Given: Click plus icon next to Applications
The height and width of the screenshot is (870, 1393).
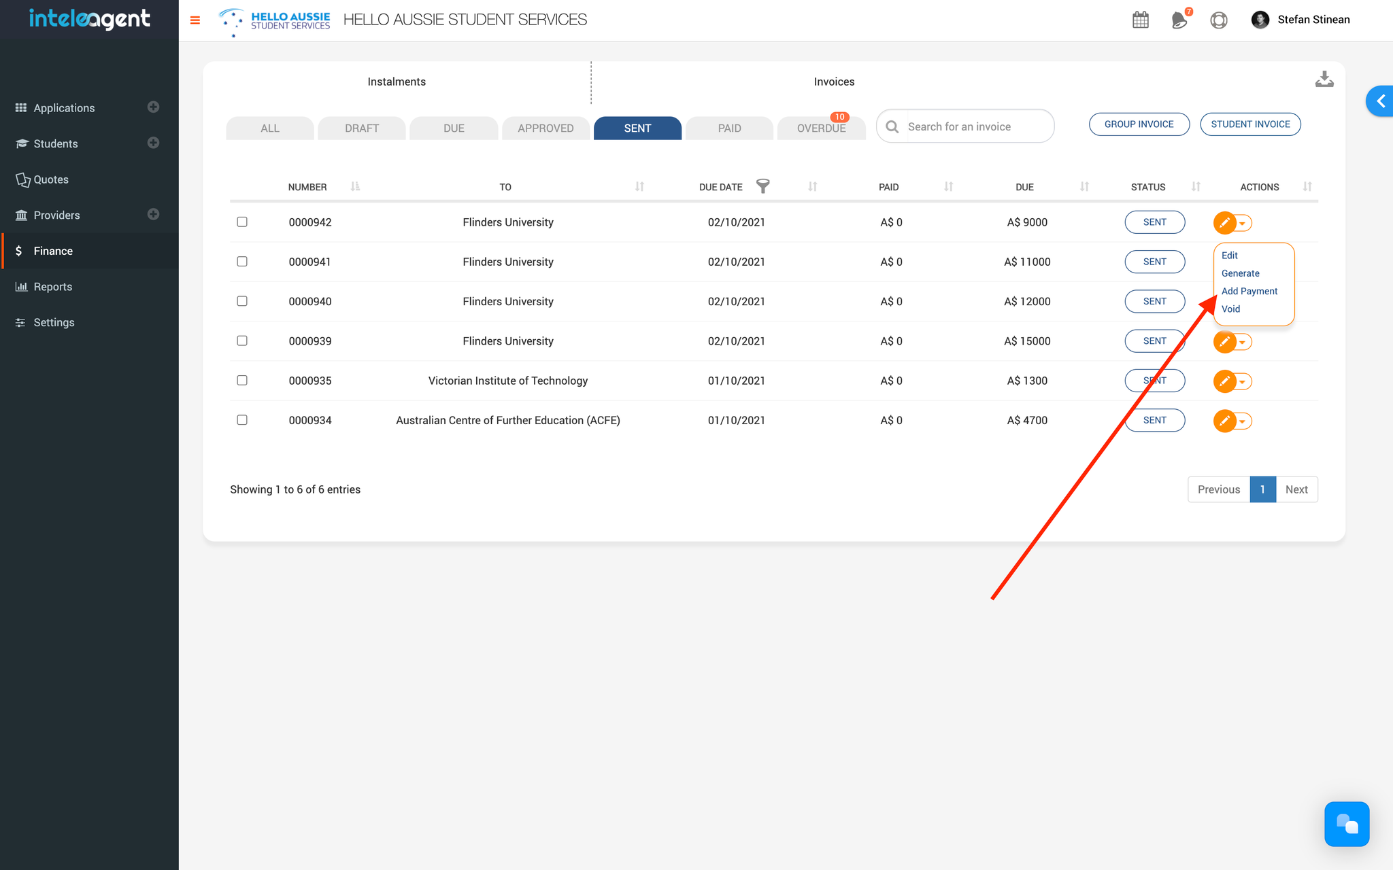Looking at the screenshot, I should [x=154, y=107].
